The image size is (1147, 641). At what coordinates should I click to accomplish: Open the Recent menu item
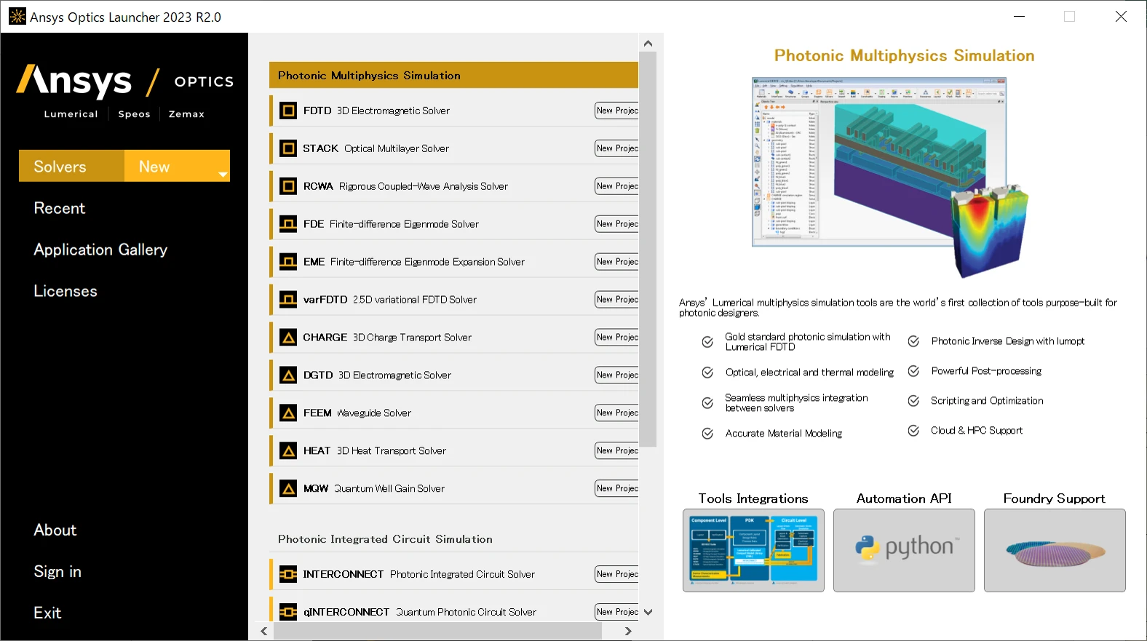click(60, 208)
